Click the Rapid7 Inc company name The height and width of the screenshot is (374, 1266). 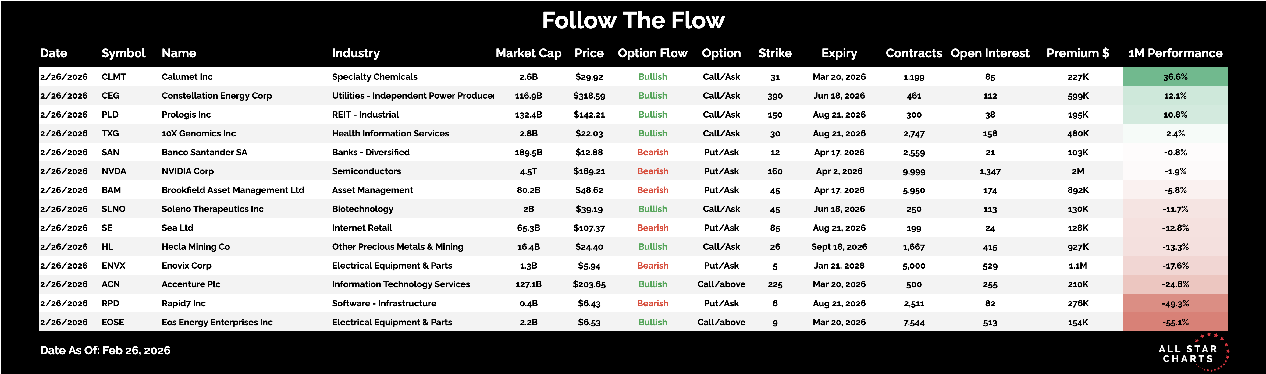coord(183,303)
